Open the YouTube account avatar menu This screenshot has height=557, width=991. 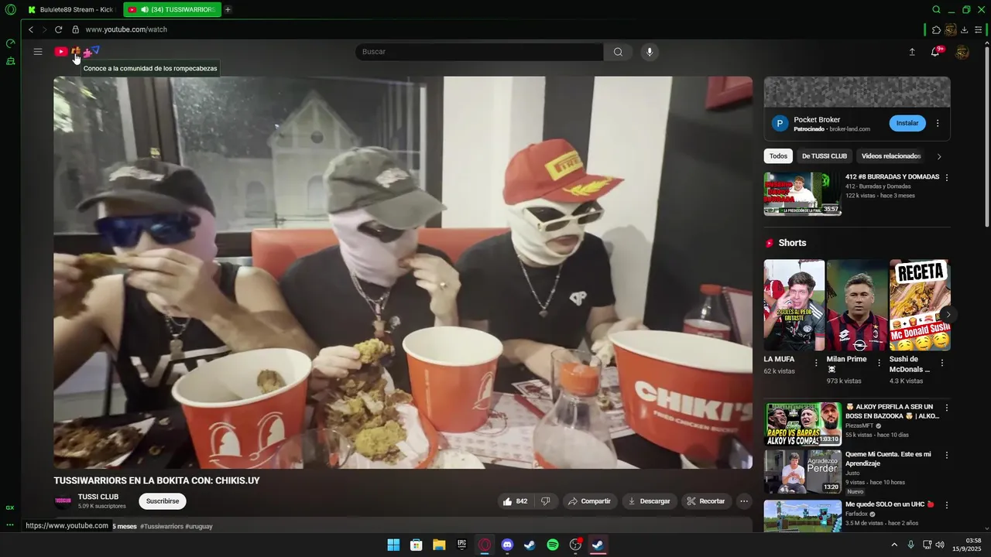click(962, 52)
